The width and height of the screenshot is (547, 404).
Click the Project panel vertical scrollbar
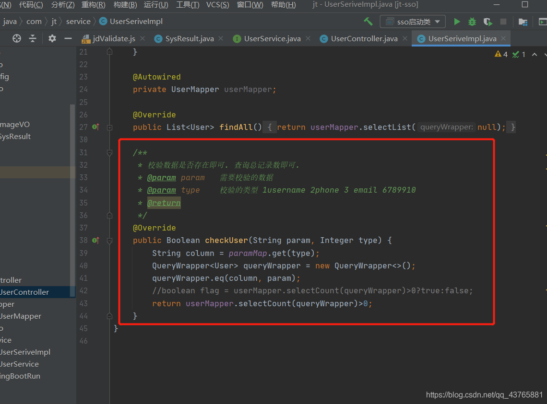point(72,200)
